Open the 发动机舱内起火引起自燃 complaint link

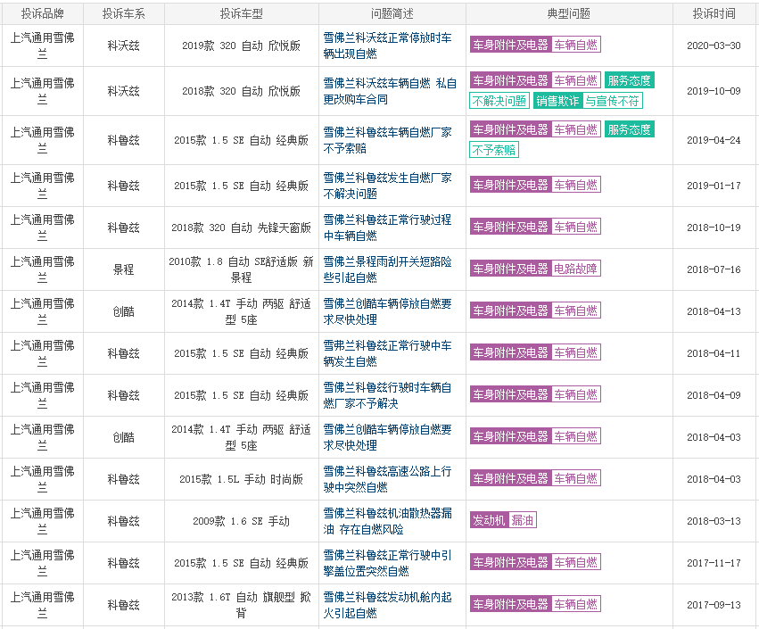tap(387, 605)
